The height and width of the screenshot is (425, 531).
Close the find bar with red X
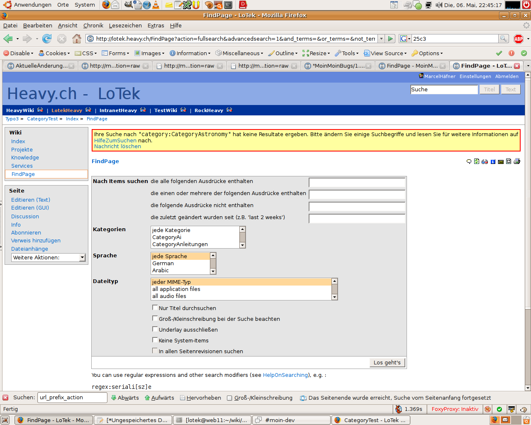point(5,398)
